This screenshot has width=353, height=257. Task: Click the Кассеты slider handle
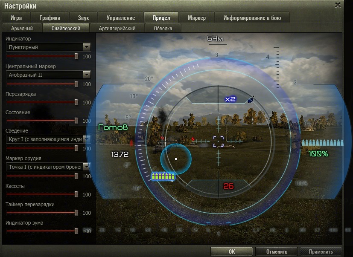[x=76, y=194]
